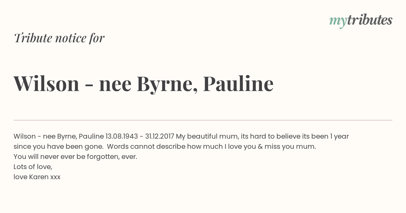406x213 pixels.
Task: Click the line starting "since you have been gone"
Action: pos(165,147)
